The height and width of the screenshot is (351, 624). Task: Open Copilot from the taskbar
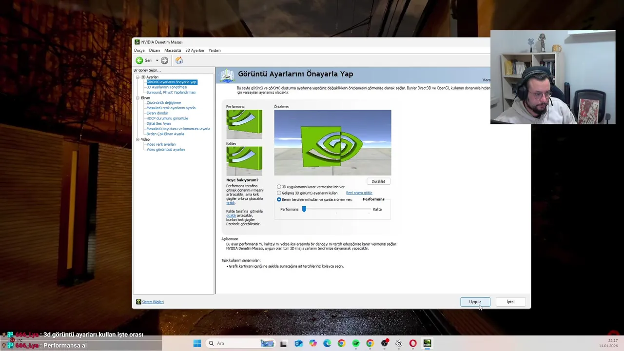(x=312, y=344)
